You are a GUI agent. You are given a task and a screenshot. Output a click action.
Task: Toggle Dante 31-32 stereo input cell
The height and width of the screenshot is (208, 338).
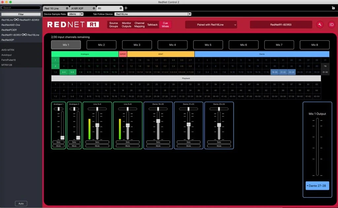(x=325, y=72)
